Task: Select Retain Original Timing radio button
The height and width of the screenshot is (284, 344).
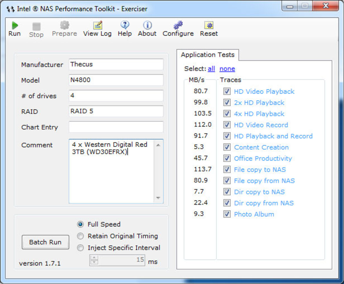Action: 81,236
